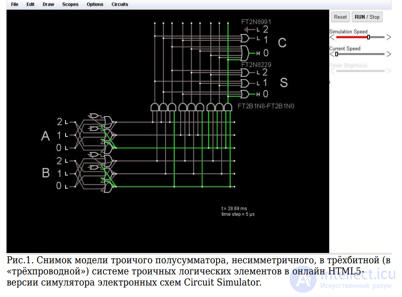Click the rightmost AND gate in the row
402x297 pixels.
228,107
